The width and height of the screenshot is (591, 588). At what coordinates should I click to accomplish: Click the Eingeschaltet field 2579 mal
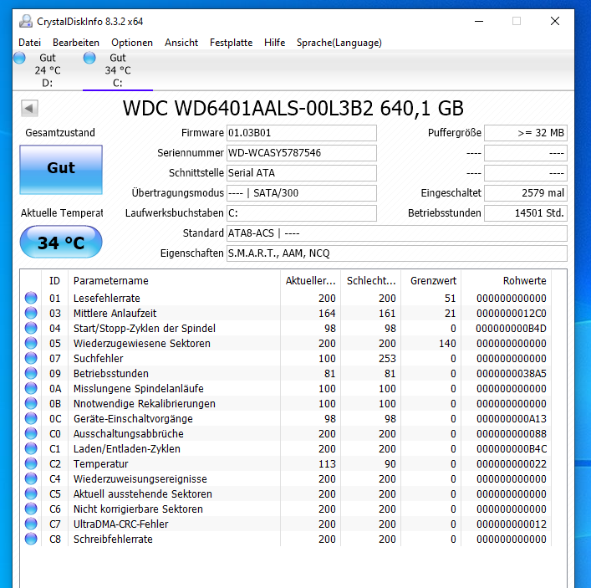(x=526, y=193)
